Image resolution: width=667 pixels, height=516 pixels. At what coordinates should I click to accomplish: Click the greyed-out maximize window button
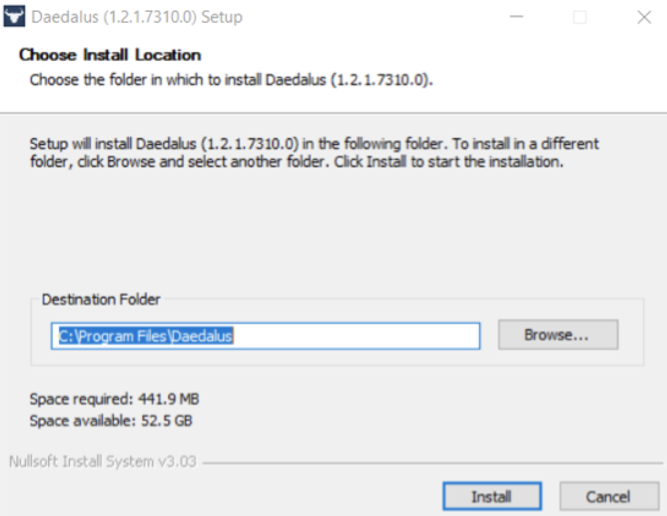(x=580, y=17)
